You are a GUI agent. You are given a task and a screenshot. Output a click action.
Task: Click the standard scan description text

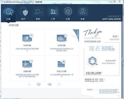pyautogui.click(x=62, y=50)
